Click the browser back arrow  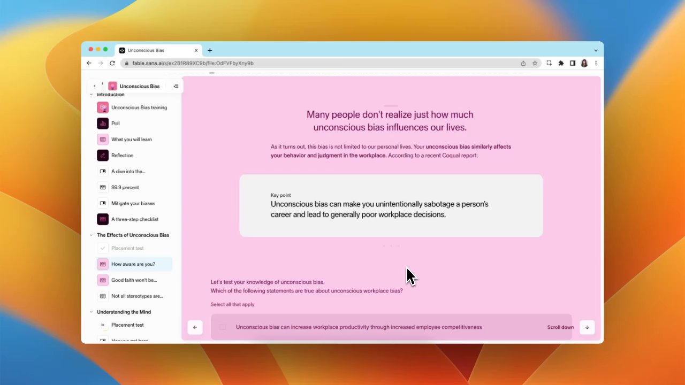pos(89,63)
